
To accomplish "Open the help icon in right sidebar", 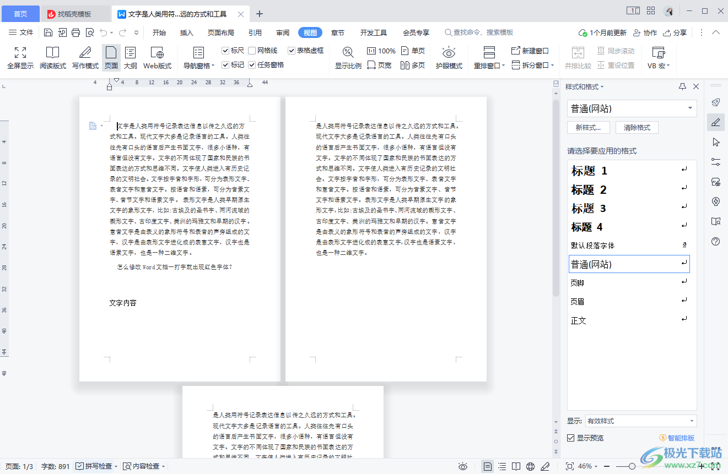I will tap(716, 241).
